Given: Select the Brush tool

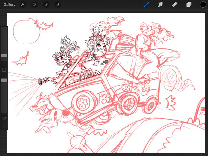Looking at the screenshot, I should pos(146,5).
